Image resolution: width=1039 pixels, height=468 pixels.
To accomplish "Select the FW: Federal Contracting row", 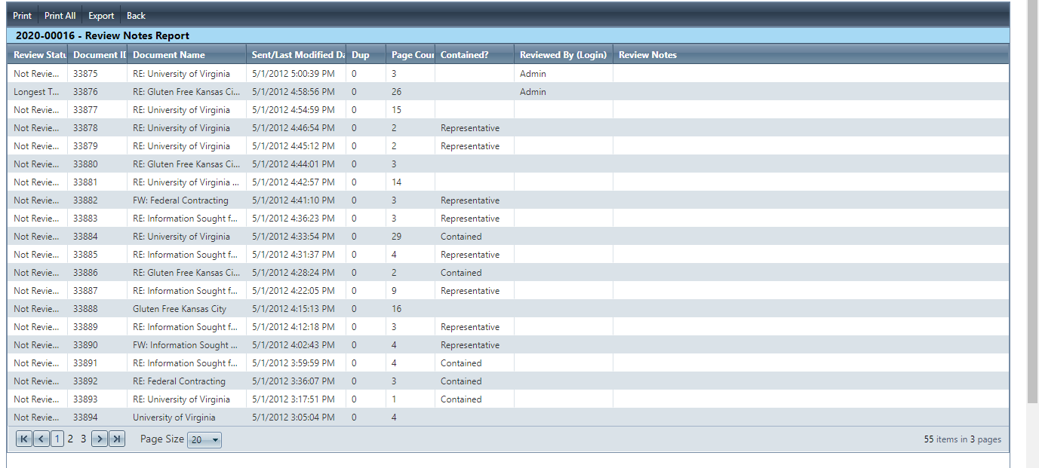I will coord(180,200).
